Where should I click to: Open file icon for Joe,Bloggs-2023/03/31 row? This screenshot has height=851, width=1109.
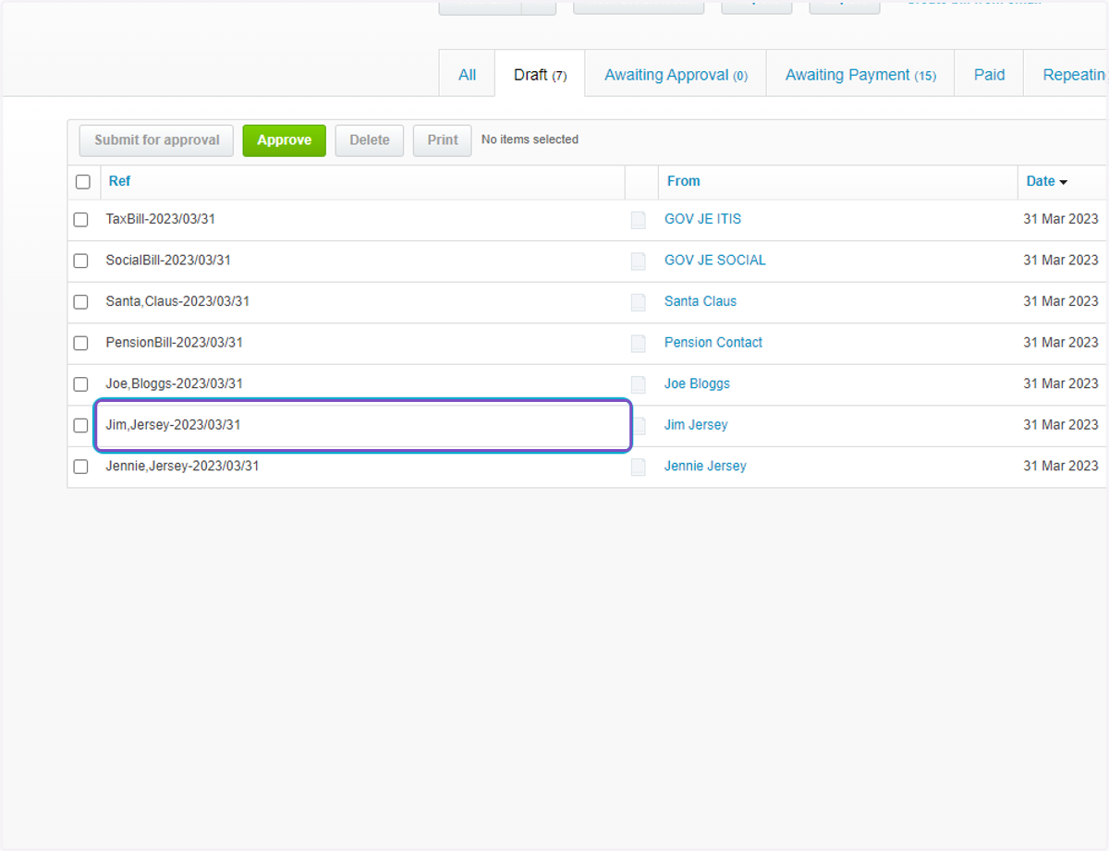(x=639, y=384)
